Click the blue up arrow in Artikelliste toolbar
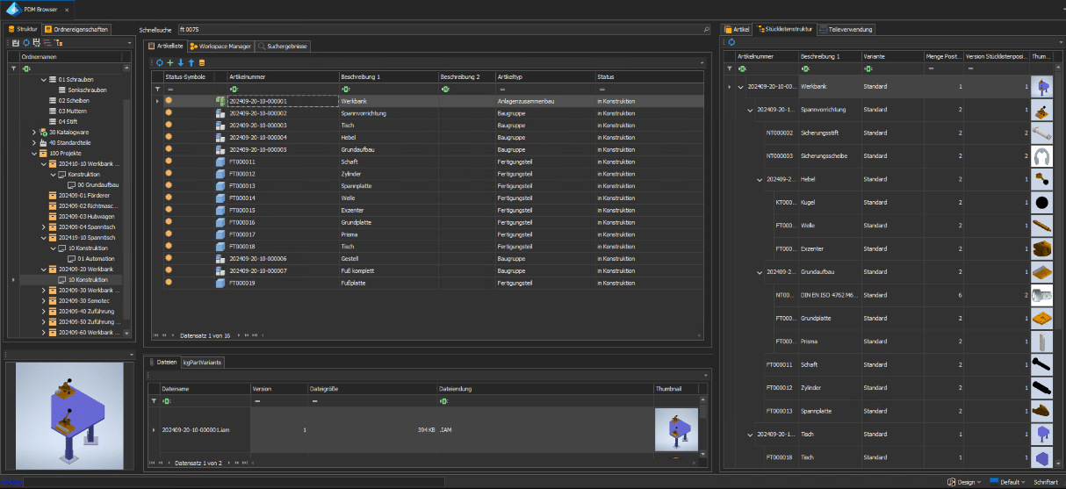The height and width of the screenshot is (489, 1066). point(191,62)
